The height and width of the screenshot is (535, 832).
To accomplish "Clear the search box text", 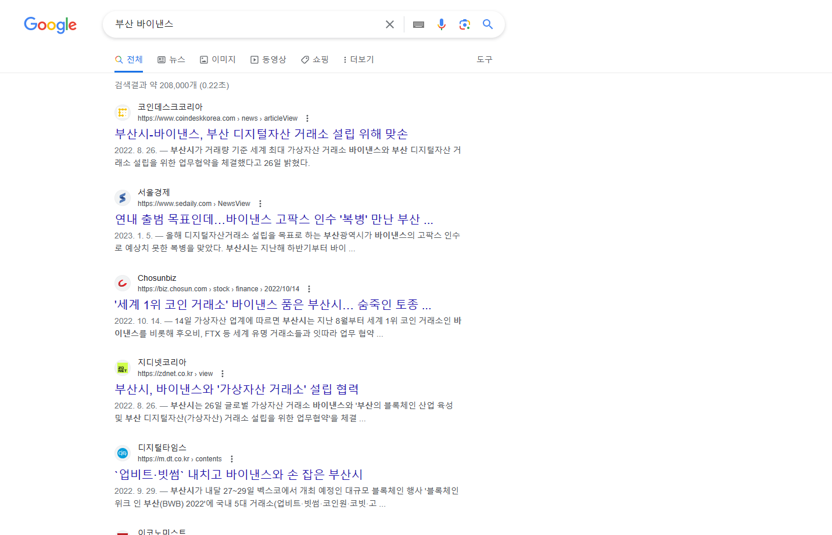I will coord(390,24).
